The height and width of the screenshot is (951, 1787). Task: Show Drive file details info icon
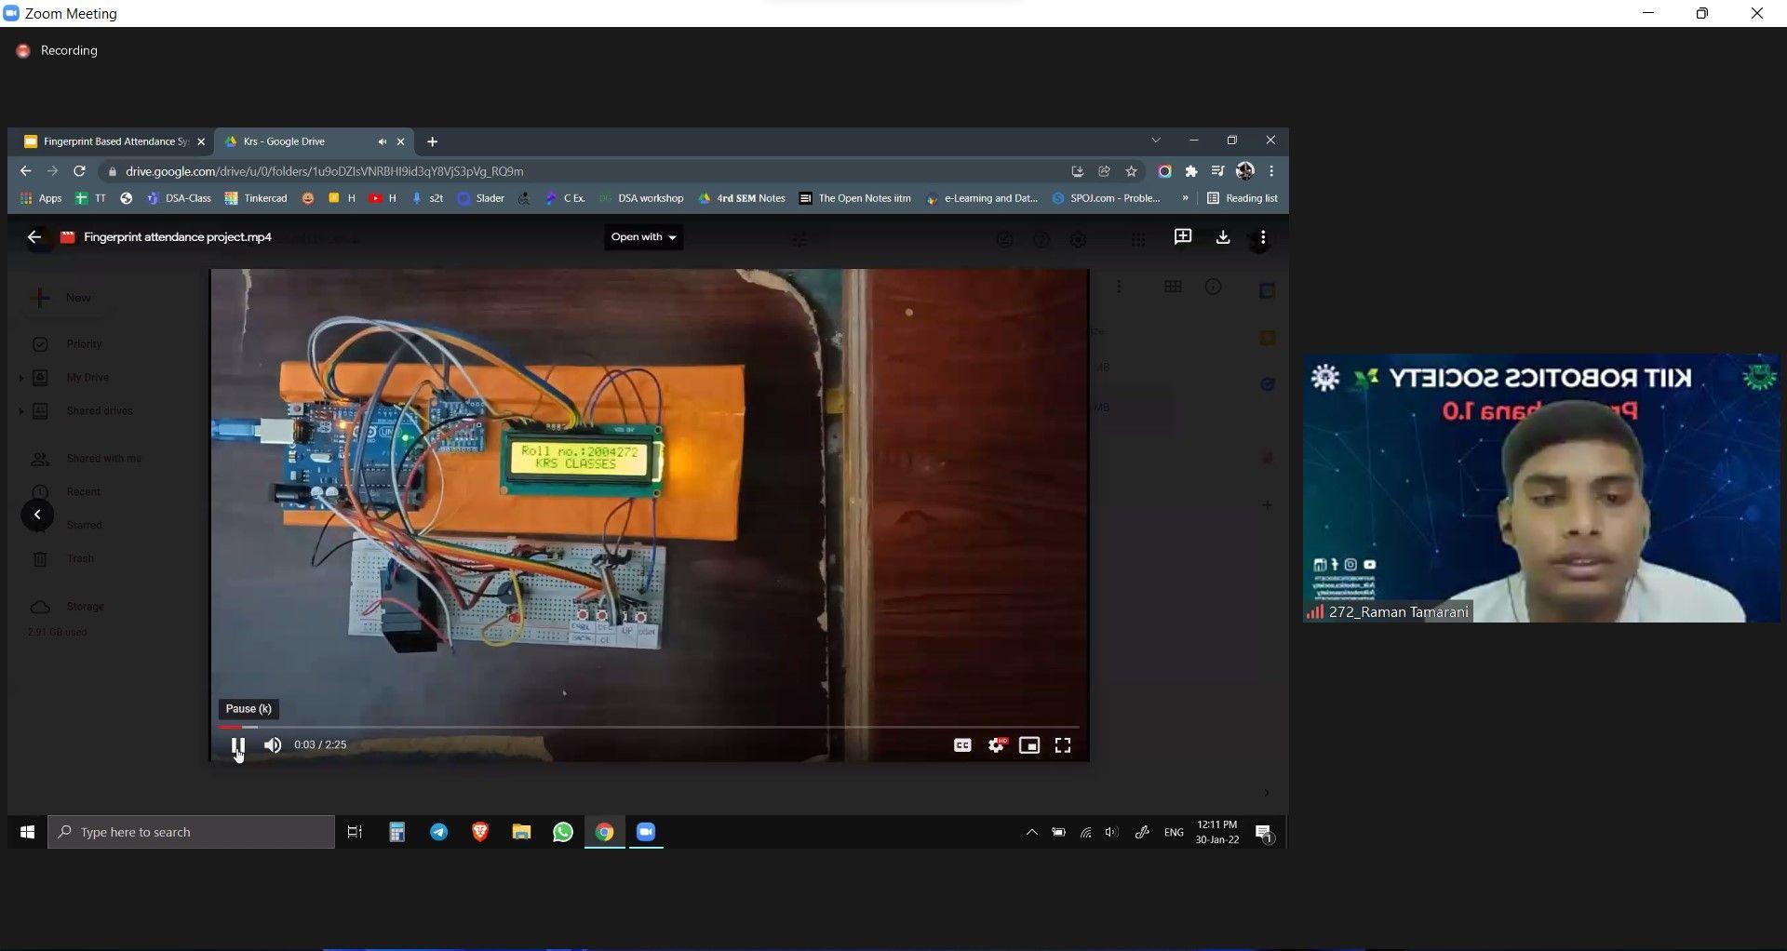coord(1213,287)
